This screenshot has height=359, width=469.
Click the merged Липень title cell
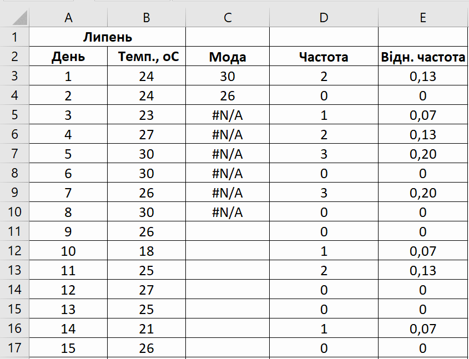click(x=107, y=37)
